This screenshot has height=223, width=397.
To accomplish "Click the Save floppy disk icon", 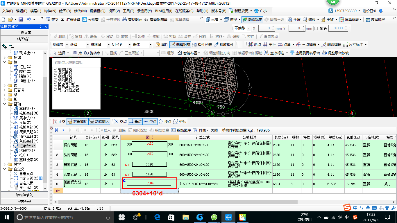I will pos(21,19).
